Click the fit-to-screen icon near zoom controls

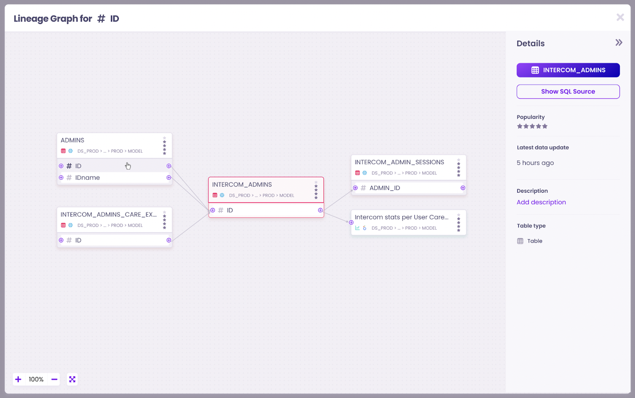coord(72,379)
